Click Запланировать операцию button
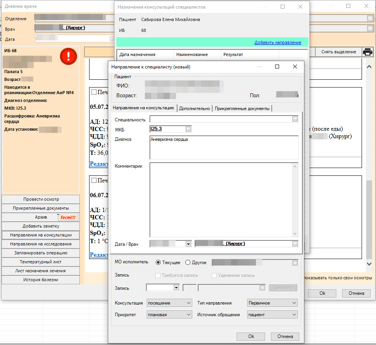The width and height of the screenshot is (376, 345). tap(41, 253)
